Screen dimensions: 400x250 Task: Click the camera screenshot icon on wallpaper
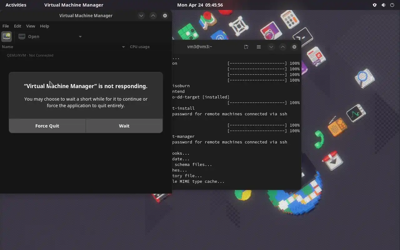[x=271, y=31]
